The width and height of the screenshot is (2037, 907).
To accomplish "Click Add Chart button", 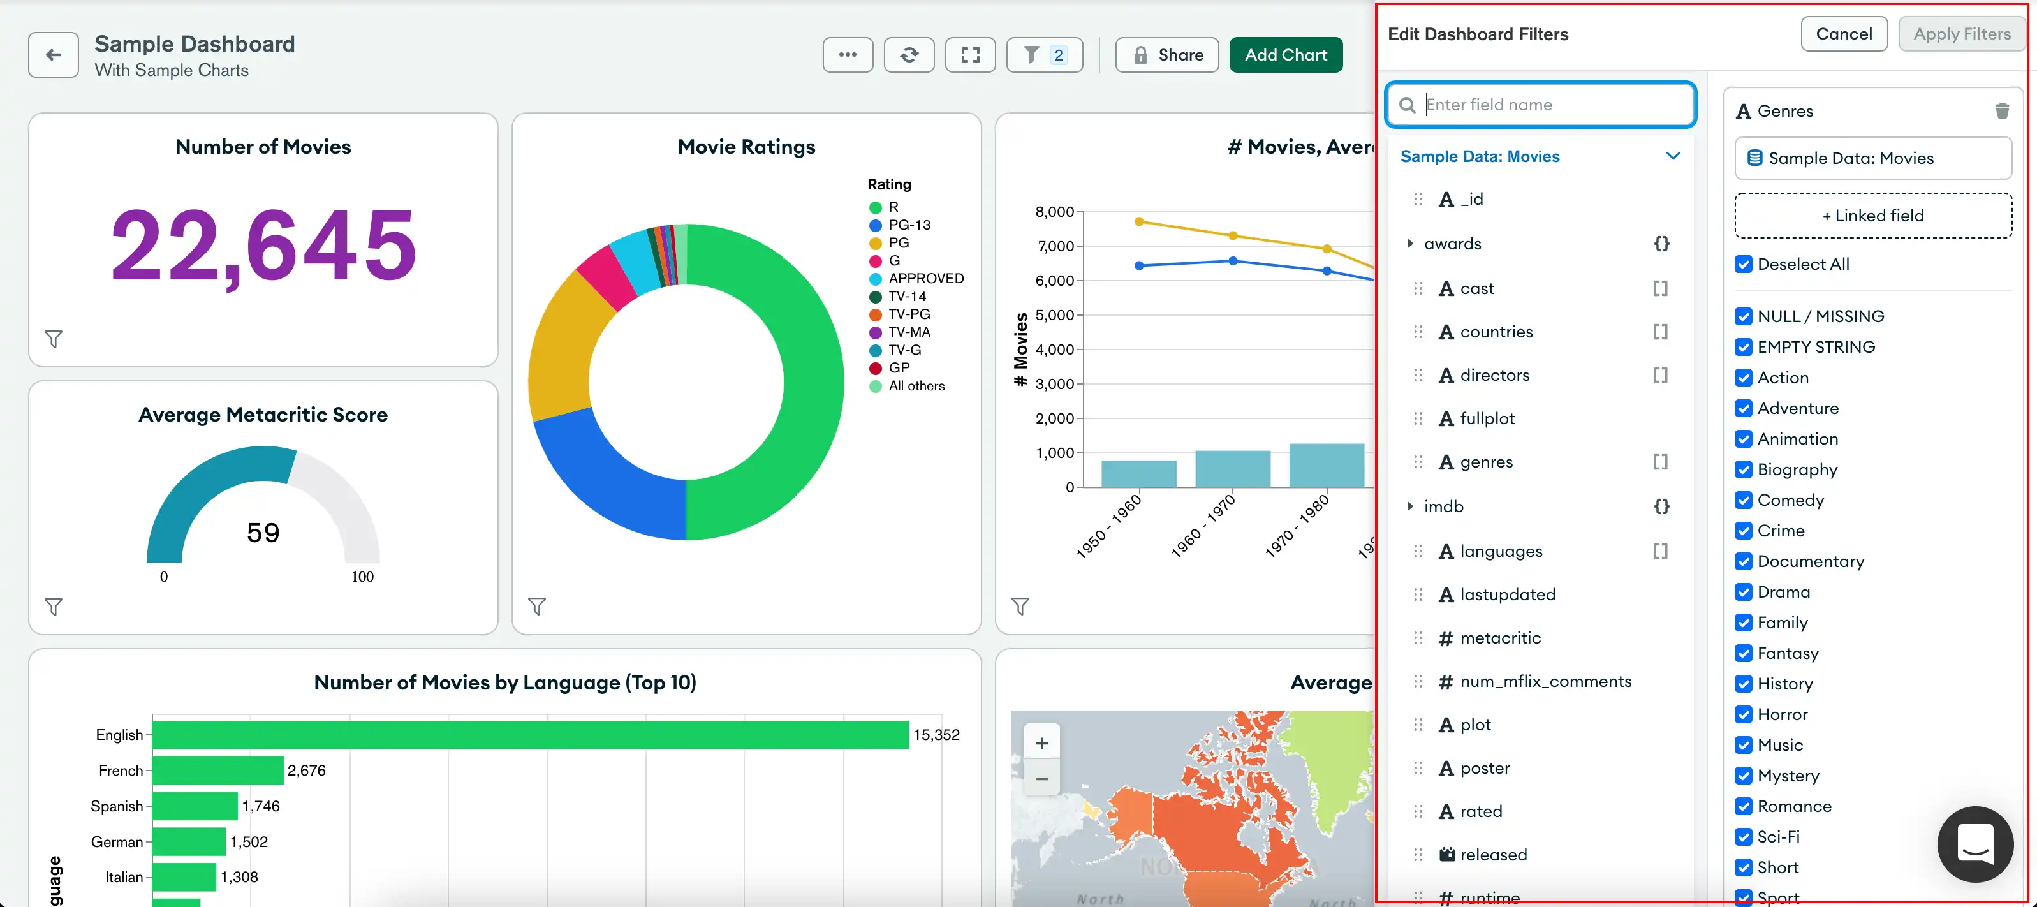I will (1284, 55).
